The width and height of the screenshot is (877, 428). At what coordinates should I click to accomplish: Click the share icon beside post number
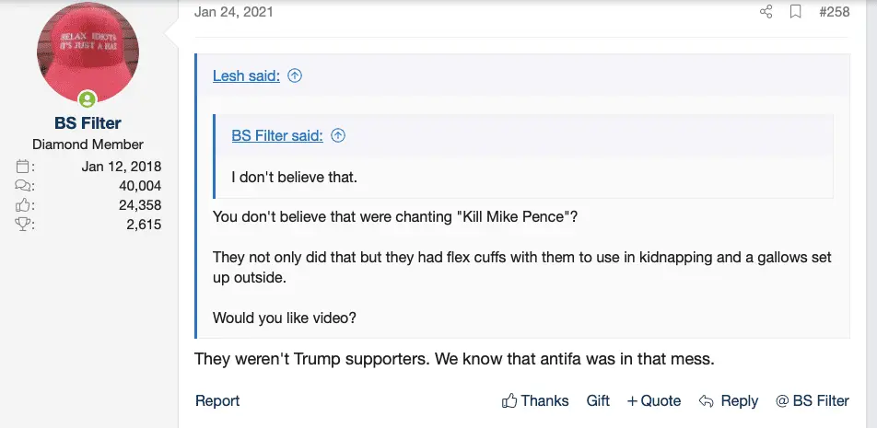point(766,12)
